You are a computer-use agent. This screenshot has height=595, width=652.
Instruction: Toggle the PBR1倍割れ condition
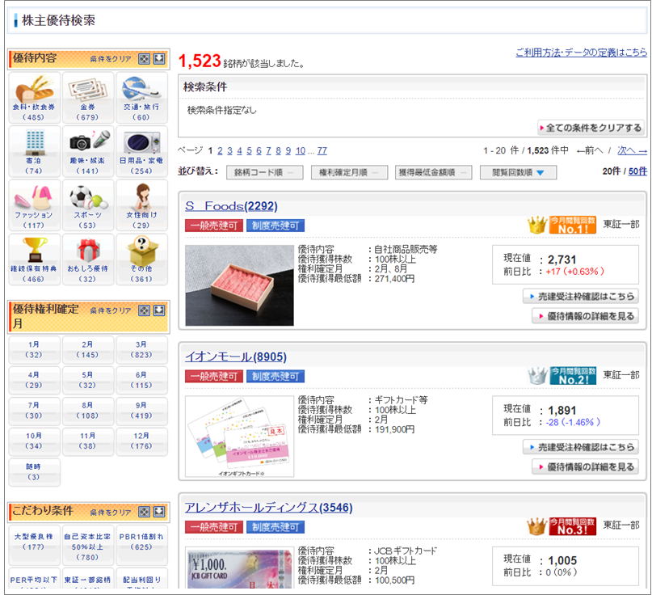(x=141, y=545)
